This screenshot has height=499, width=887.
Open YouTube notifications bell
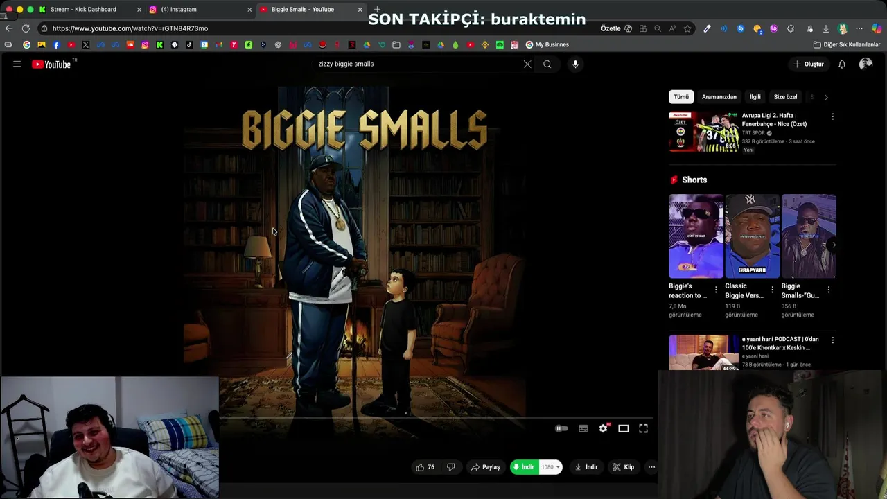coord(842,64)
